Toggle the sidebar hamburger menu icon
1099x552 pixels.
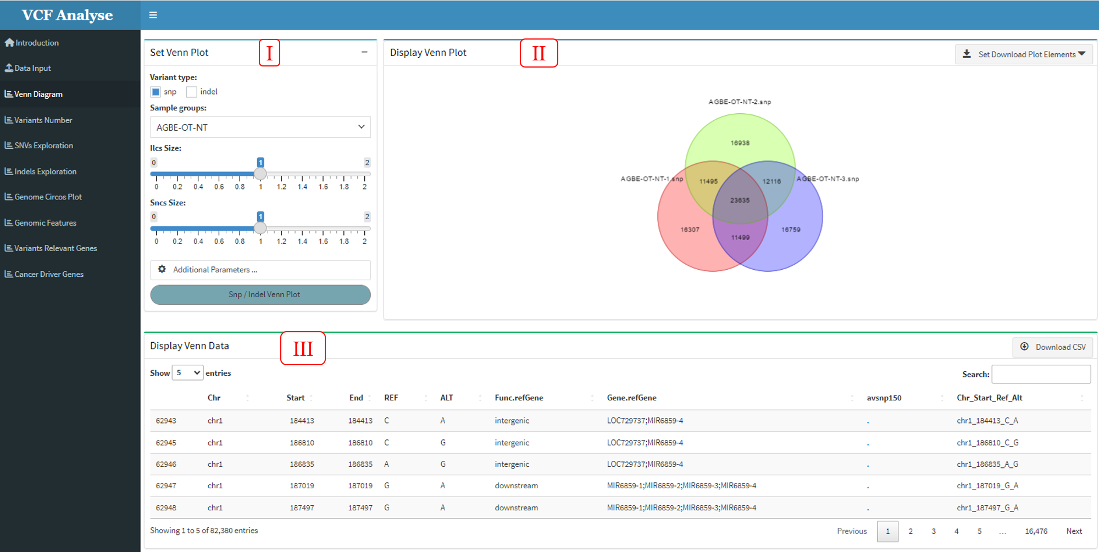153,15
